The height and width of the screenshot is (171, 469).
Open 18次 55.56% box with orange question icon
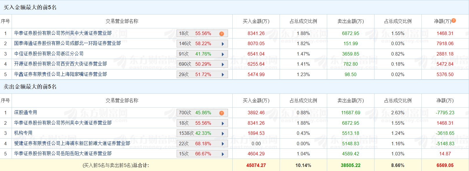click(x=222, y=34)
